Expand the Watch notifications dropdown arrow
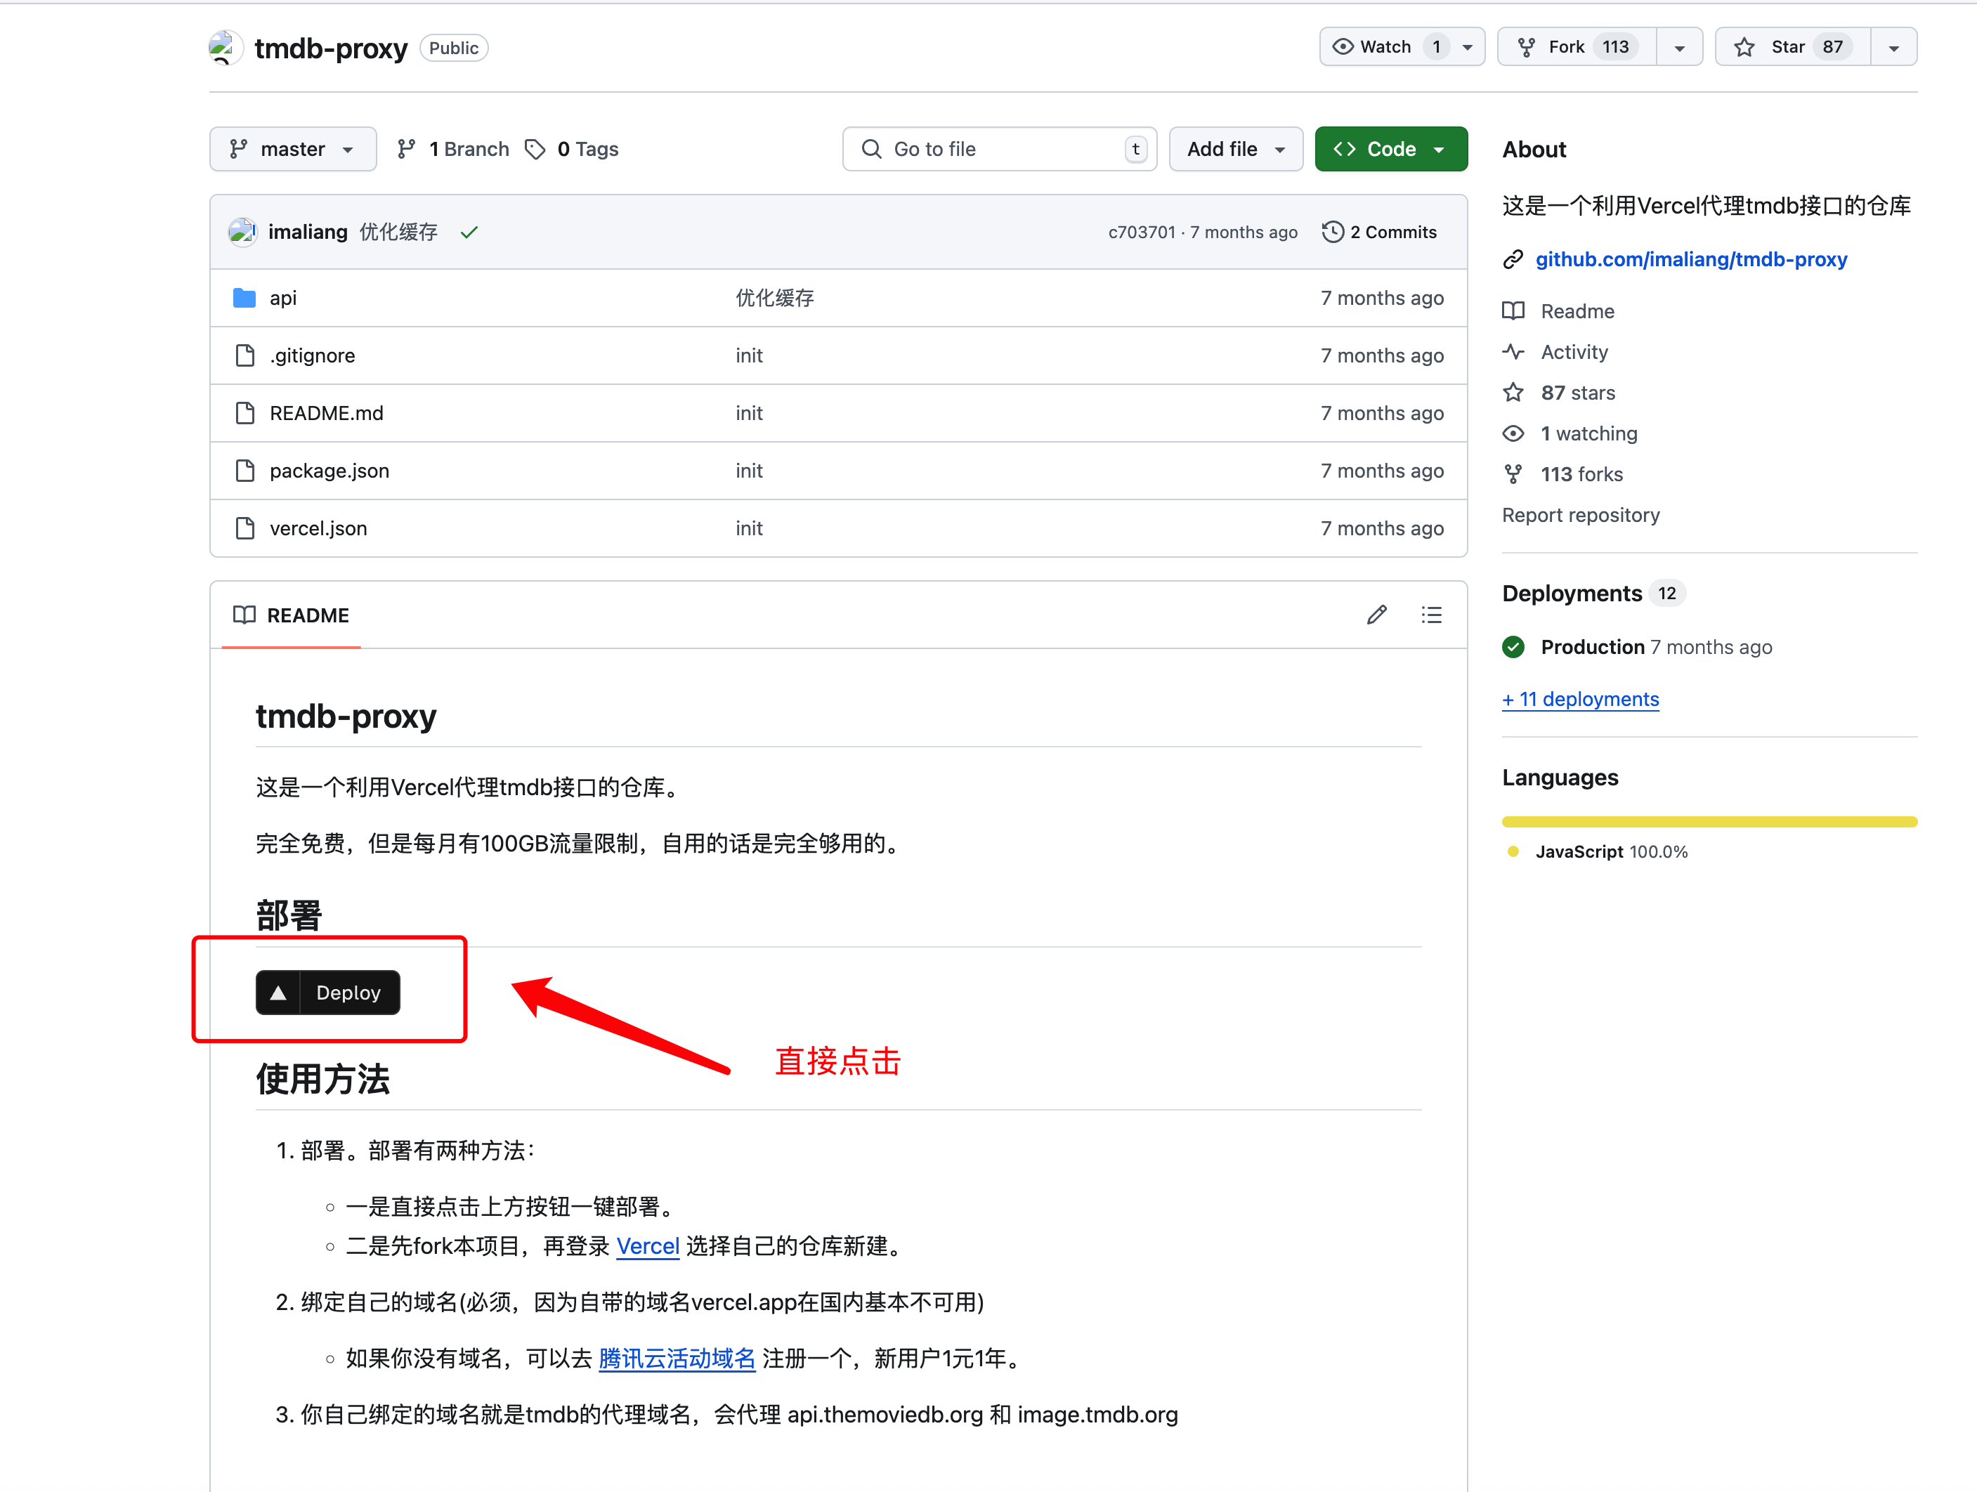 click(1468, 47)
